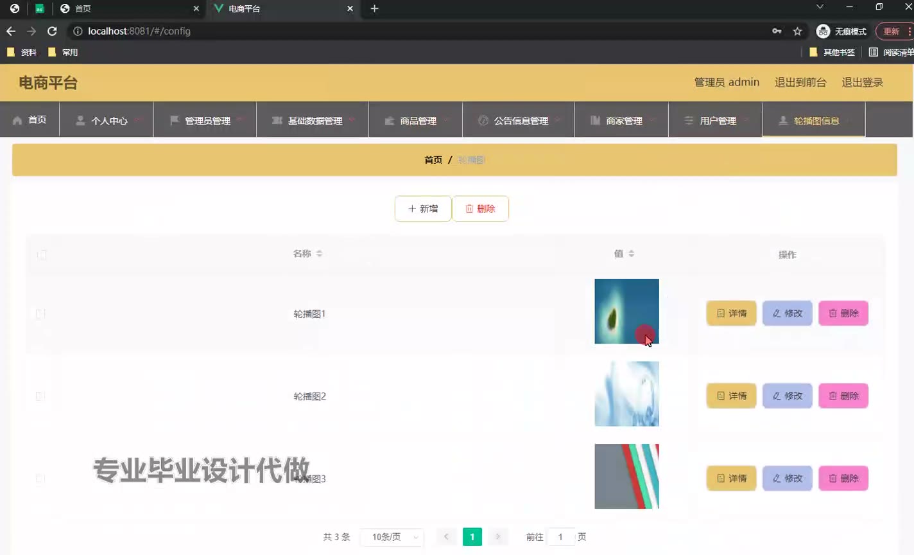Select the checkbox for 轮播图3 row

40,478
